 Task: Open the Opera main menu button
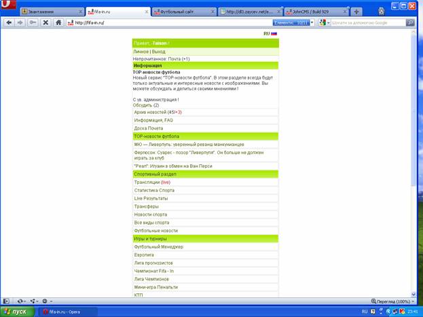click(x=8, y=5)
